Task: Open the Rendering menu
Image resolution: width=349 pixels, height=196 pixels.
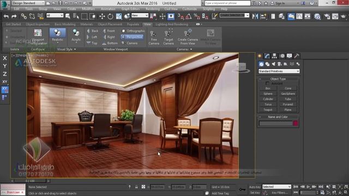Action: (153, 9)
